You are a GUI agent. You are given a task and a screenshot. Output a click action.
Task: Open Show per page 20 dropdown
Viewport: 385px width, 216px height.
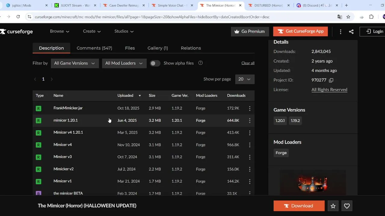(x=245, y=79)
